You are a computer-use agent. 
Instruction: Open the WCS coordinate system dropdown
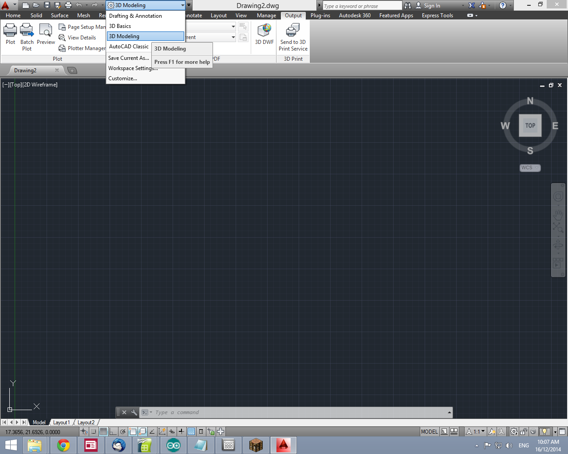pos(529,168)
